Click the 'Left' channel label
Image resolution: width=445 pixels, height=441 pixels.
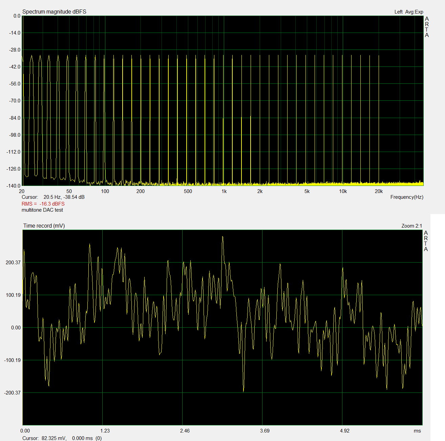click(x=398, y=12)
